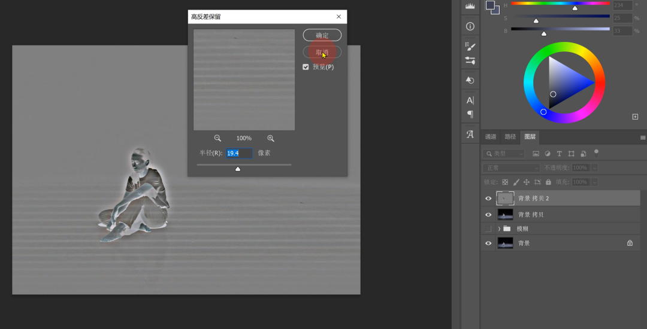Zoom out the High Pass preview
The width and height of the screenshot is (647, 329).
tap(217, 138)
